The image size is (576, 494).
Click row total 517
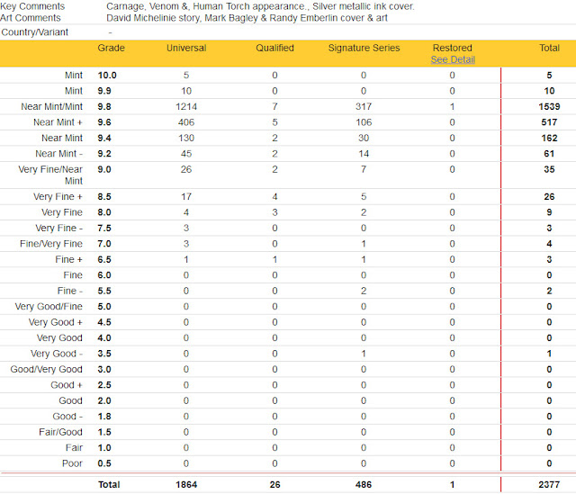(x=549, y=122)
